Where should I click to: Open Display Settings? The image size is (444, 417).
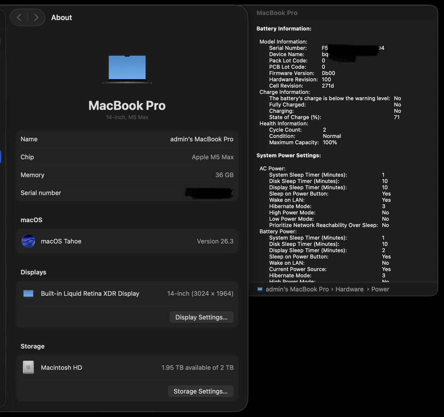[x=201, y=317]
